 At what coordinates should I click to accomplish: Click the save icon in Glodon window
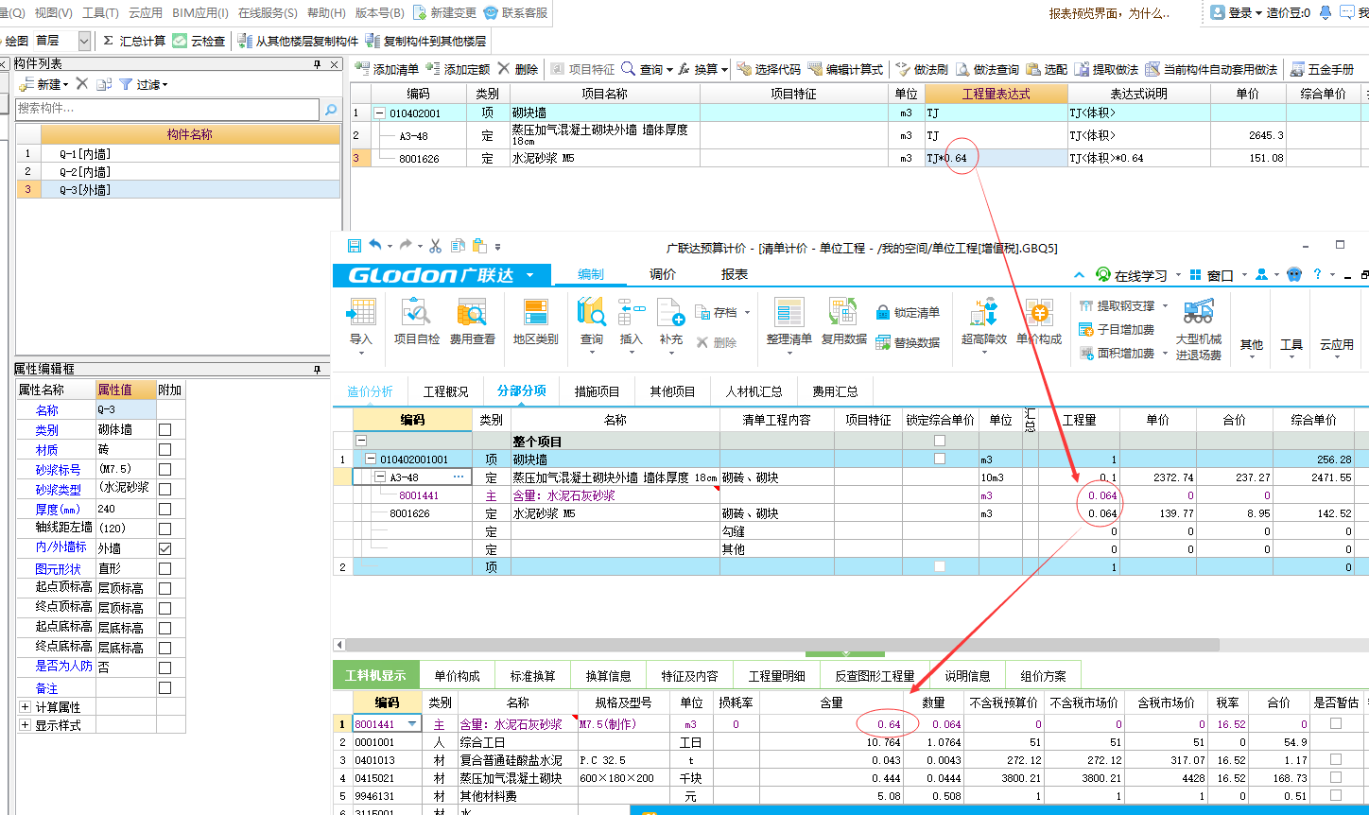(355, 246)
